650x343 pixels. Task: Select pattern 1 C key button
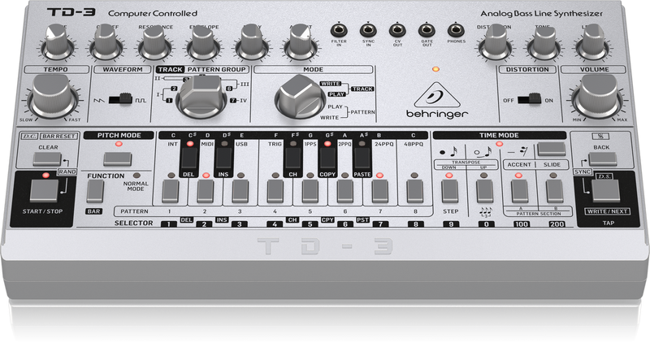[171, 191]
